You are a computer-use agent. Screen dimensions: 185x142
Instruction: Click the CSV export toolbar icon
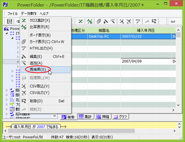tap(129, 21)
